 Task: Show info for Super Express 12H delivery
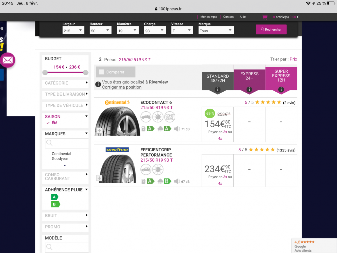click(x=281, y=89)
